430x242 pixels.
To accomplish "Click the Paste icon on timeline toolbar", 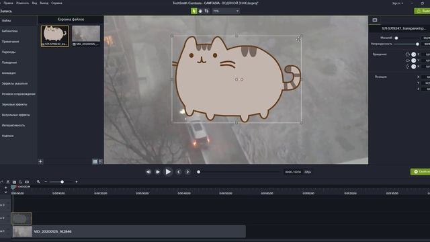I will pyautogui.click(x=20, y=182).
